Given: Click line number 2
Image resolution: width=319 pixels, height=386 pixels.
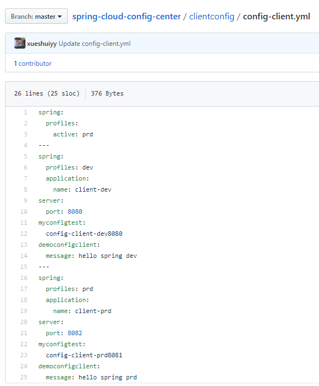Looking at the screenshot, I should pyautogui.click(x=25, y=123).
